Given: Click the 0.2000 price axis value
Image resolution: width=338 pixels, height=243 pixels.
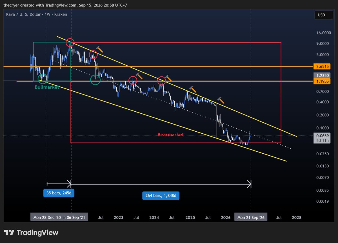Looking at the screenshot, I should [x=323, y=115].
